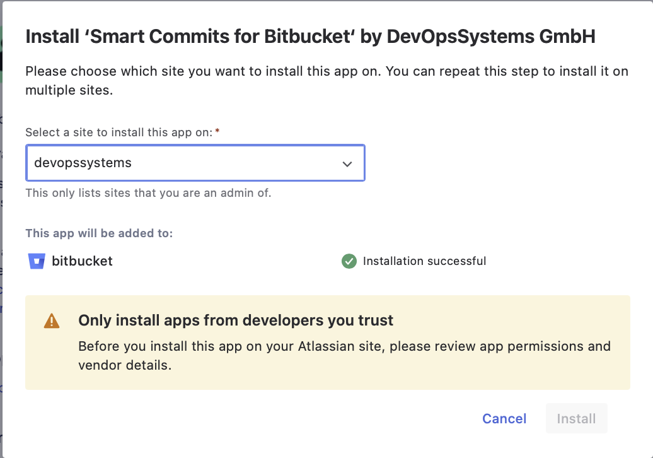Click the dialog title 'Install Smart Commits for Bitbucket'

[310, 37]
